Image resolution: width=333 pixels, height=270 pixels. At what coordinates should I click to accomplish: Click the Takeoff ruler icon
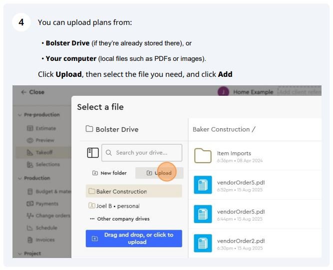[x=30, y=152]
